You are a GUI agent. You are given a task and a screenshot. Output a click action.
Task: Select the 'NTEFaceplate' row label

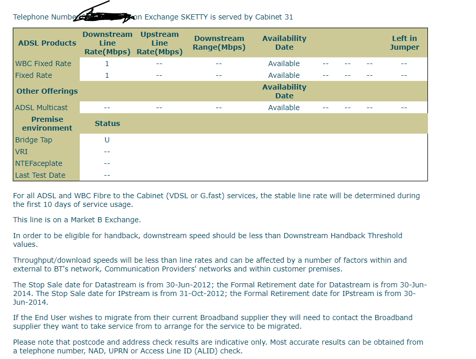tap(39, 163)
